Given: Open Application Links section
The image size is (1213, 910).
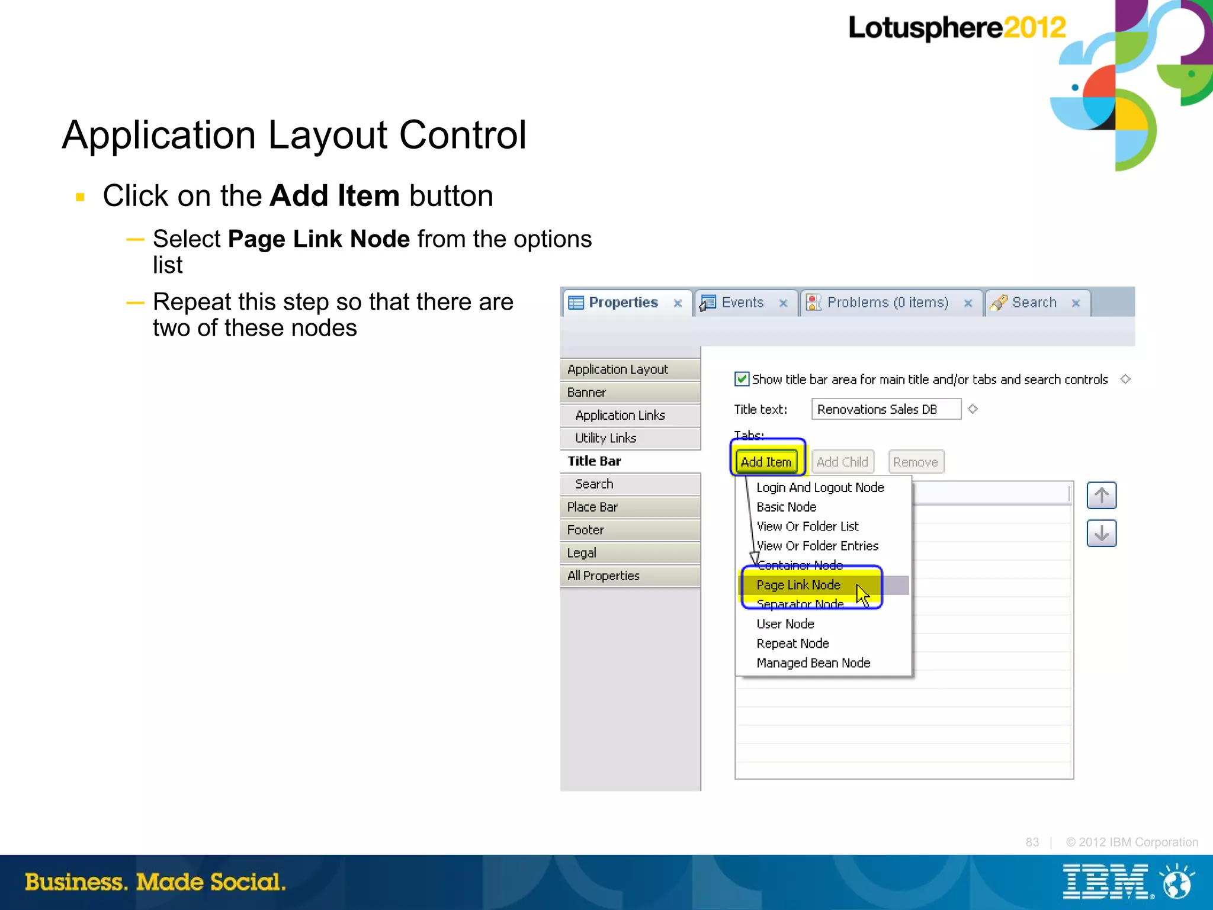Looking at the screenshot, I should [x=630, y=415].
